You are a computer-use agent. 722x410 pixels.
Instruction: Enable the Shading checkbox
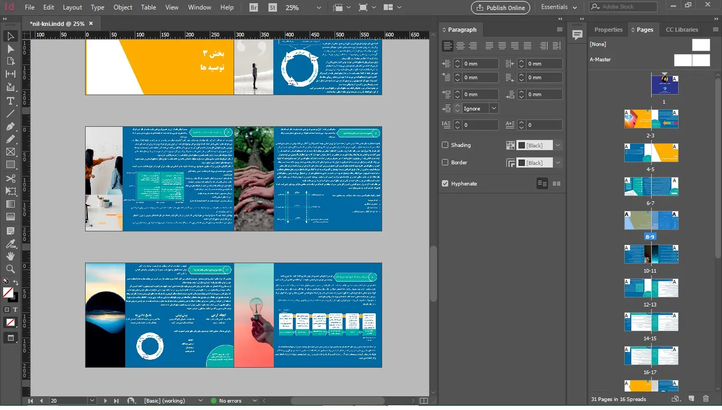pos(445,145)
